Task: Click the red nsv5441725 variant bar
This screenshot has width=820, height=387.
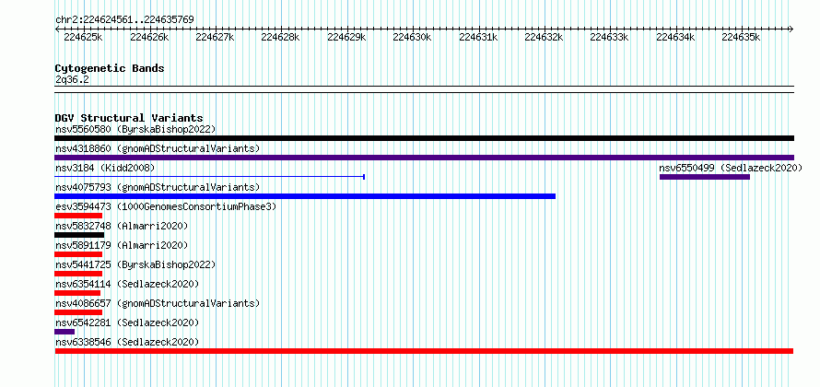Action: pyautogui.click(x=78, y=274)
